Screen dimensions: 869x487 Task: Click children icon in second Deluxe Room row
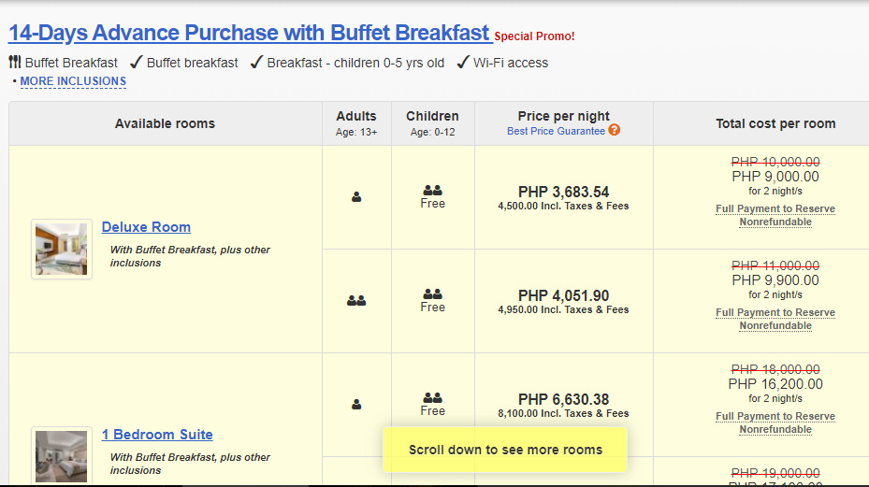pos(432,294)
